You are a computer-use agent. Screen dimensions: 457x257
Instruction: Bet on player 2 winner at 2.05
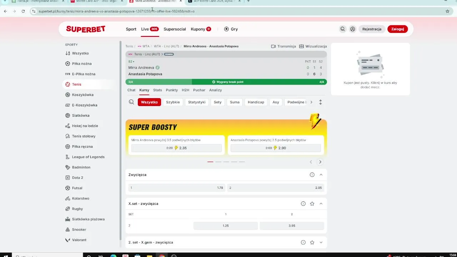point(276,188)
